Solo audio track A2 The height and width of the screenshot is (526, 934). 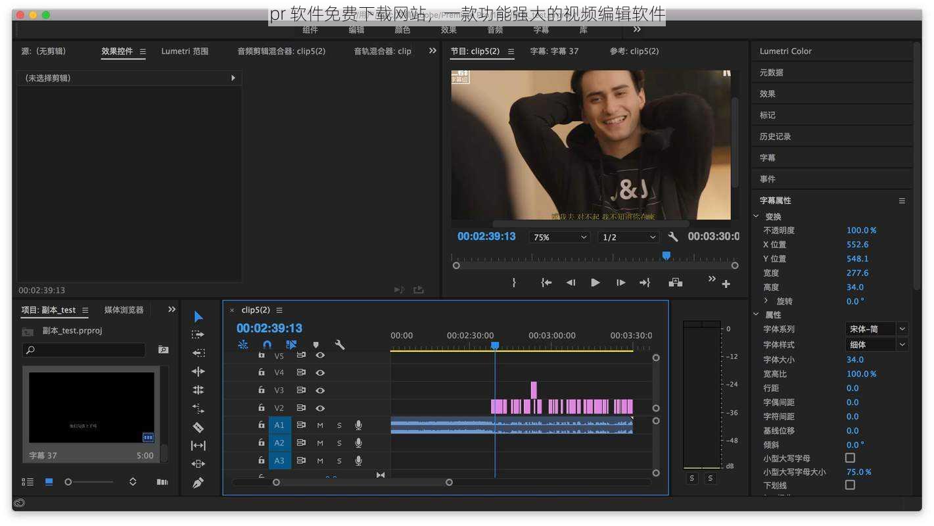pyautogui.click(x=339, y=443)
